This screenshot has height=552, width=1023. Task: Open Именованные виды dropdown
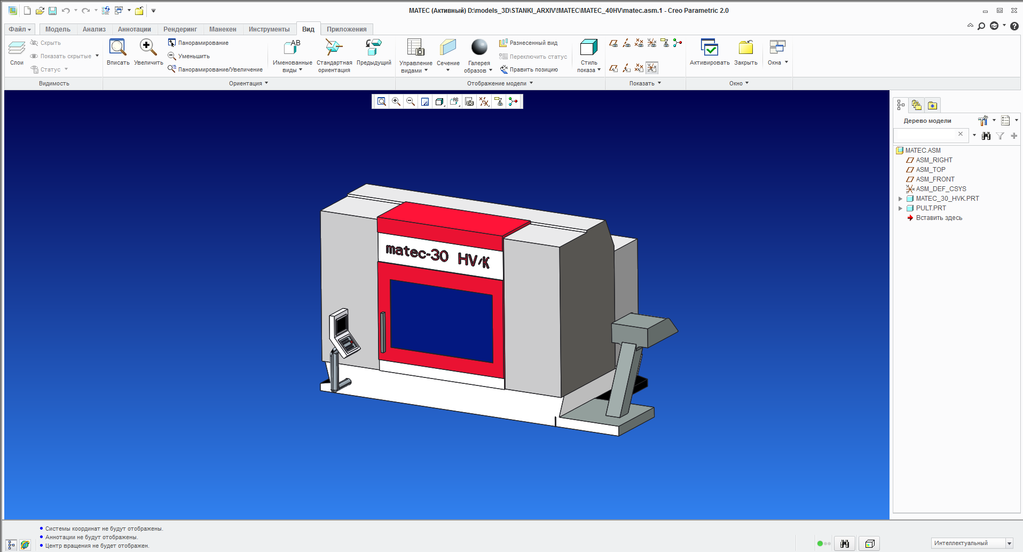[292, 66]
